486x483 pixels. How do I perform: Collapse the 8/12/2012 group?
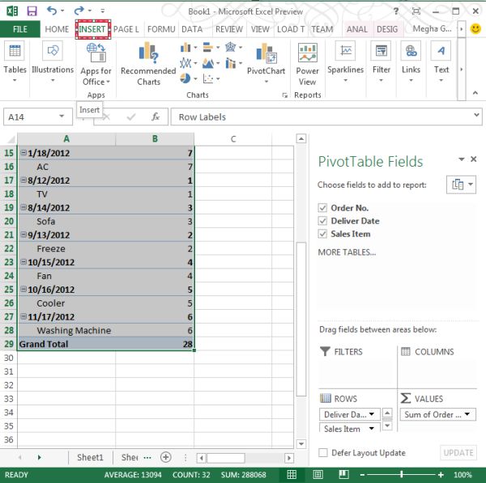tap(23, 180)
